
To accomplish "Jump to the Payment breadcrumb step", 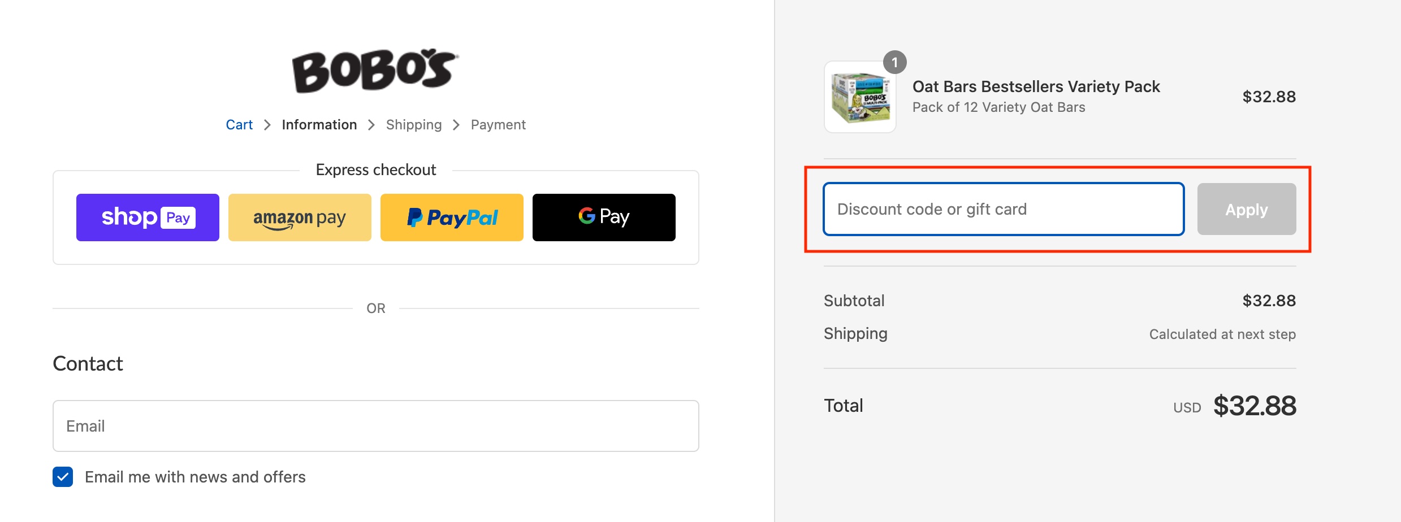I will tap(498, 125).
